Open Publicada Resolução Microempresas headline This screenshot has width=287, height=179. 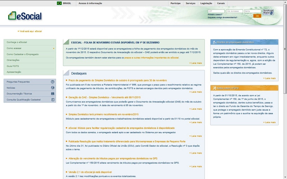pyautogui.click(x=127, y=141)
